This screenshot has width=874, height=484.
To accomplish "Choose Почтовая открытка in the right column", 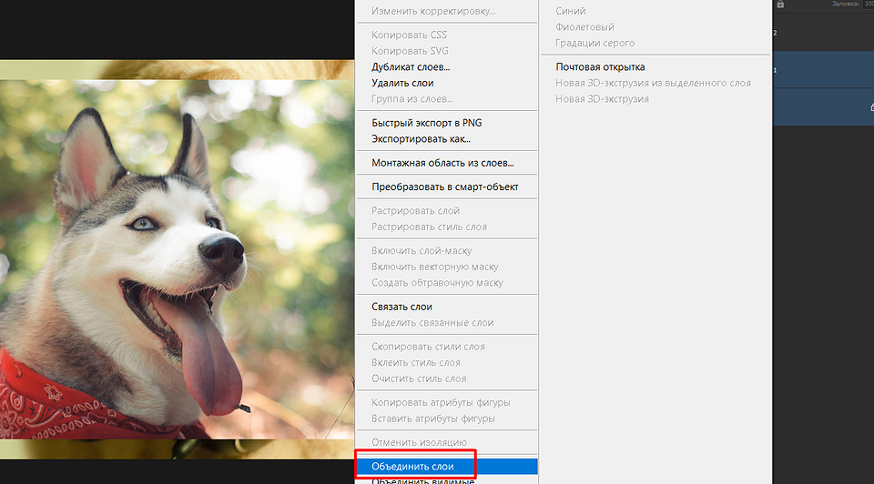I will coord(600,67).
